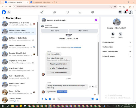The height and width of the screenshot is (108, 136).
Task: Open Susana's large profile thumbnail in sidebar
Action: coord(117,22)
